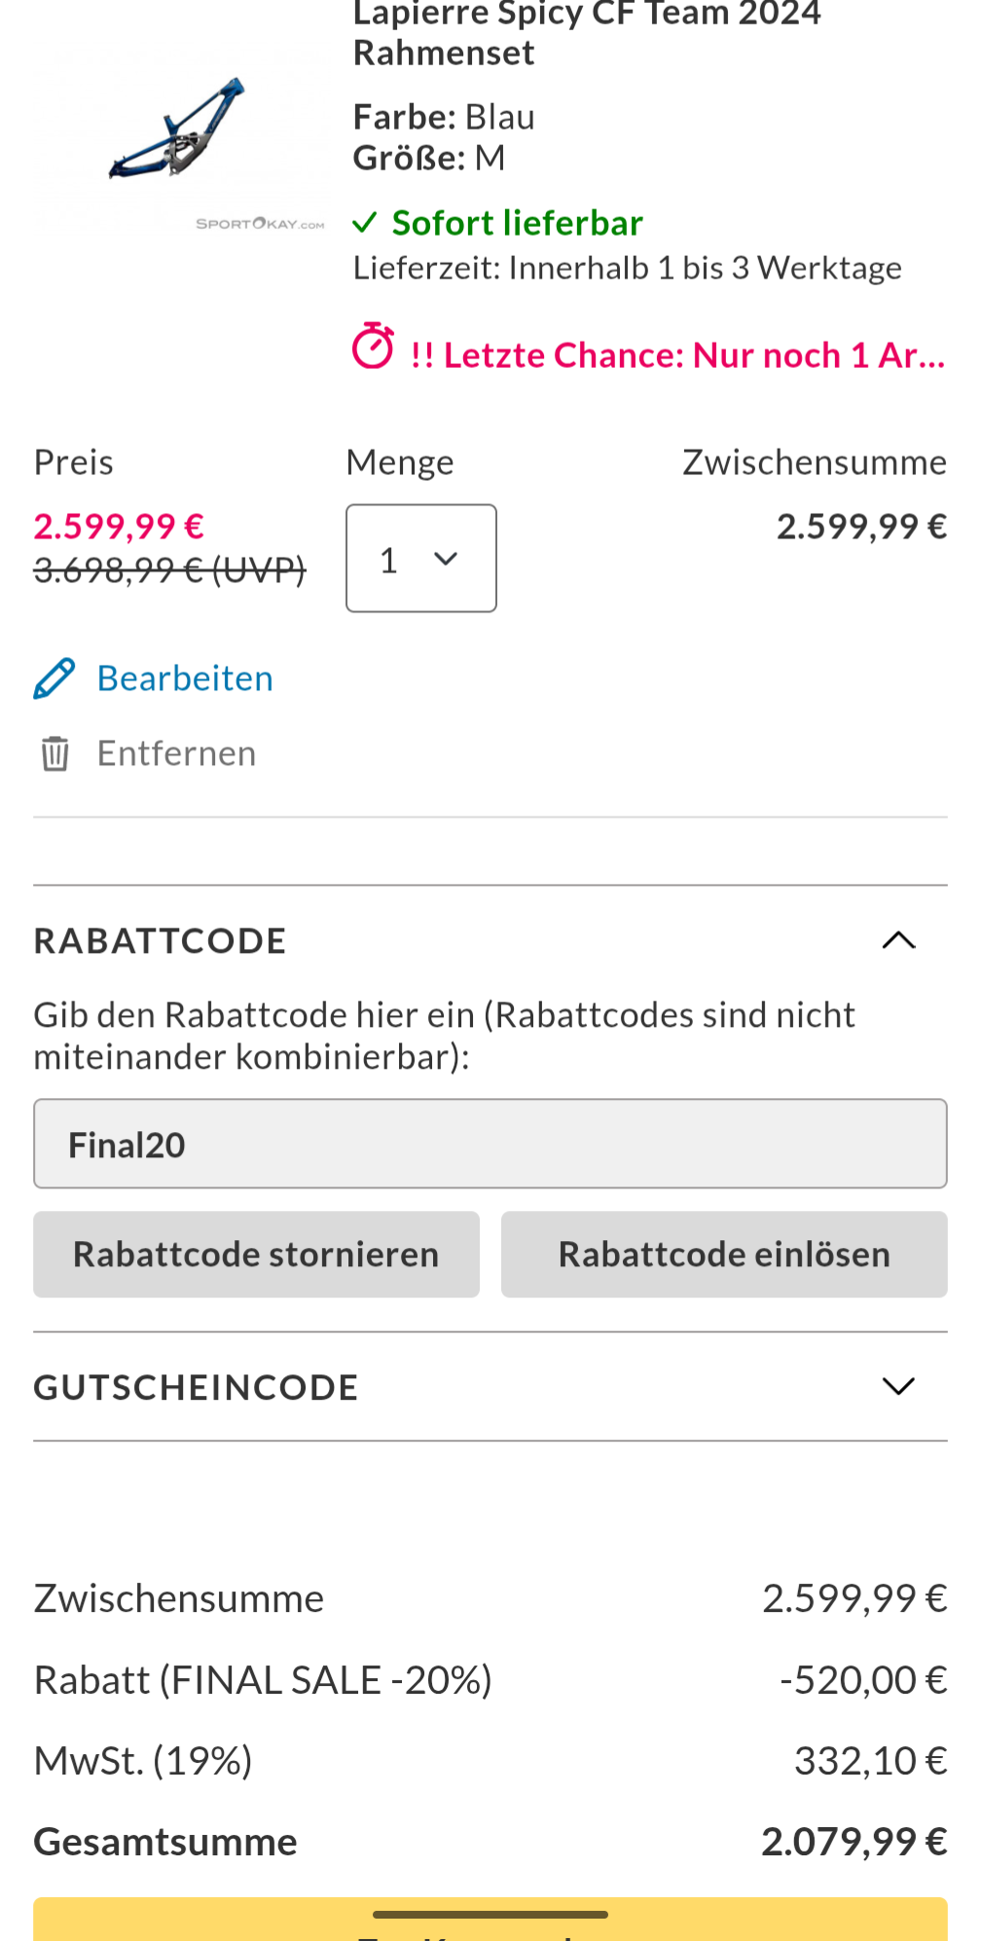Open the Menge quantity dropdown
Image resolution: width=981 pixels, height=1941 pixels.
click(x=420, y=558)
